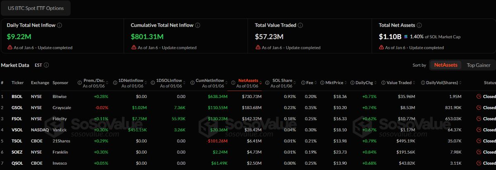496x170 pixels.
Task: Open the VSOL ticker row
Action: click(x=17, y=130)
